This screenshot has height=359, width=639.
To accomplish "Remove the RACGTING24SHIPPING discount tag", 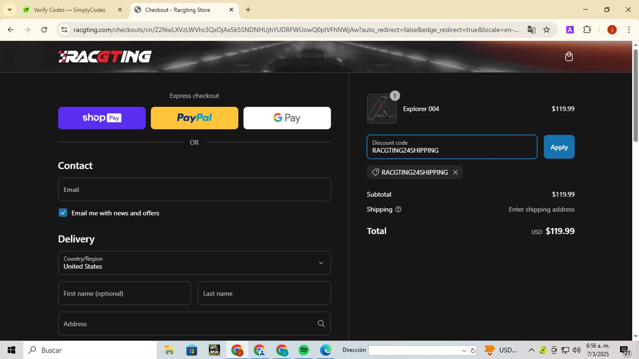I will pos(455,172).
